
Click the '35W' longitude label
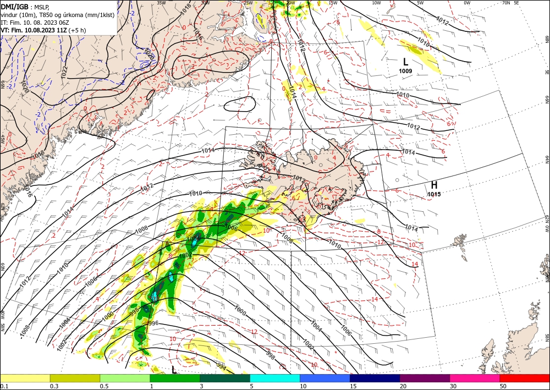[x=161, y=3]
